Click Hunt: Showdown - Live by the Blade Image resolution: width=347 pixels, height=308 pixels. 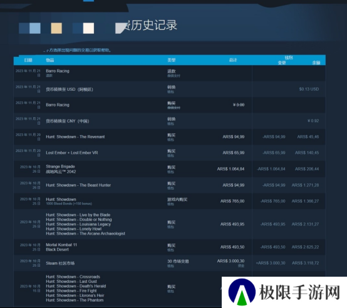pyautogui.click(x=78, y=215)
